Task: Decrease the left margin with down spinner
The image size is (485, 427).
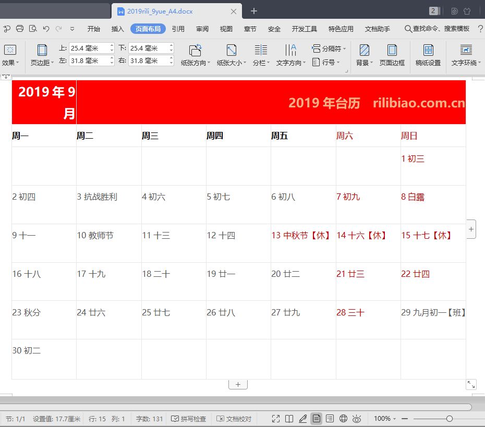Action: point(112,63)
